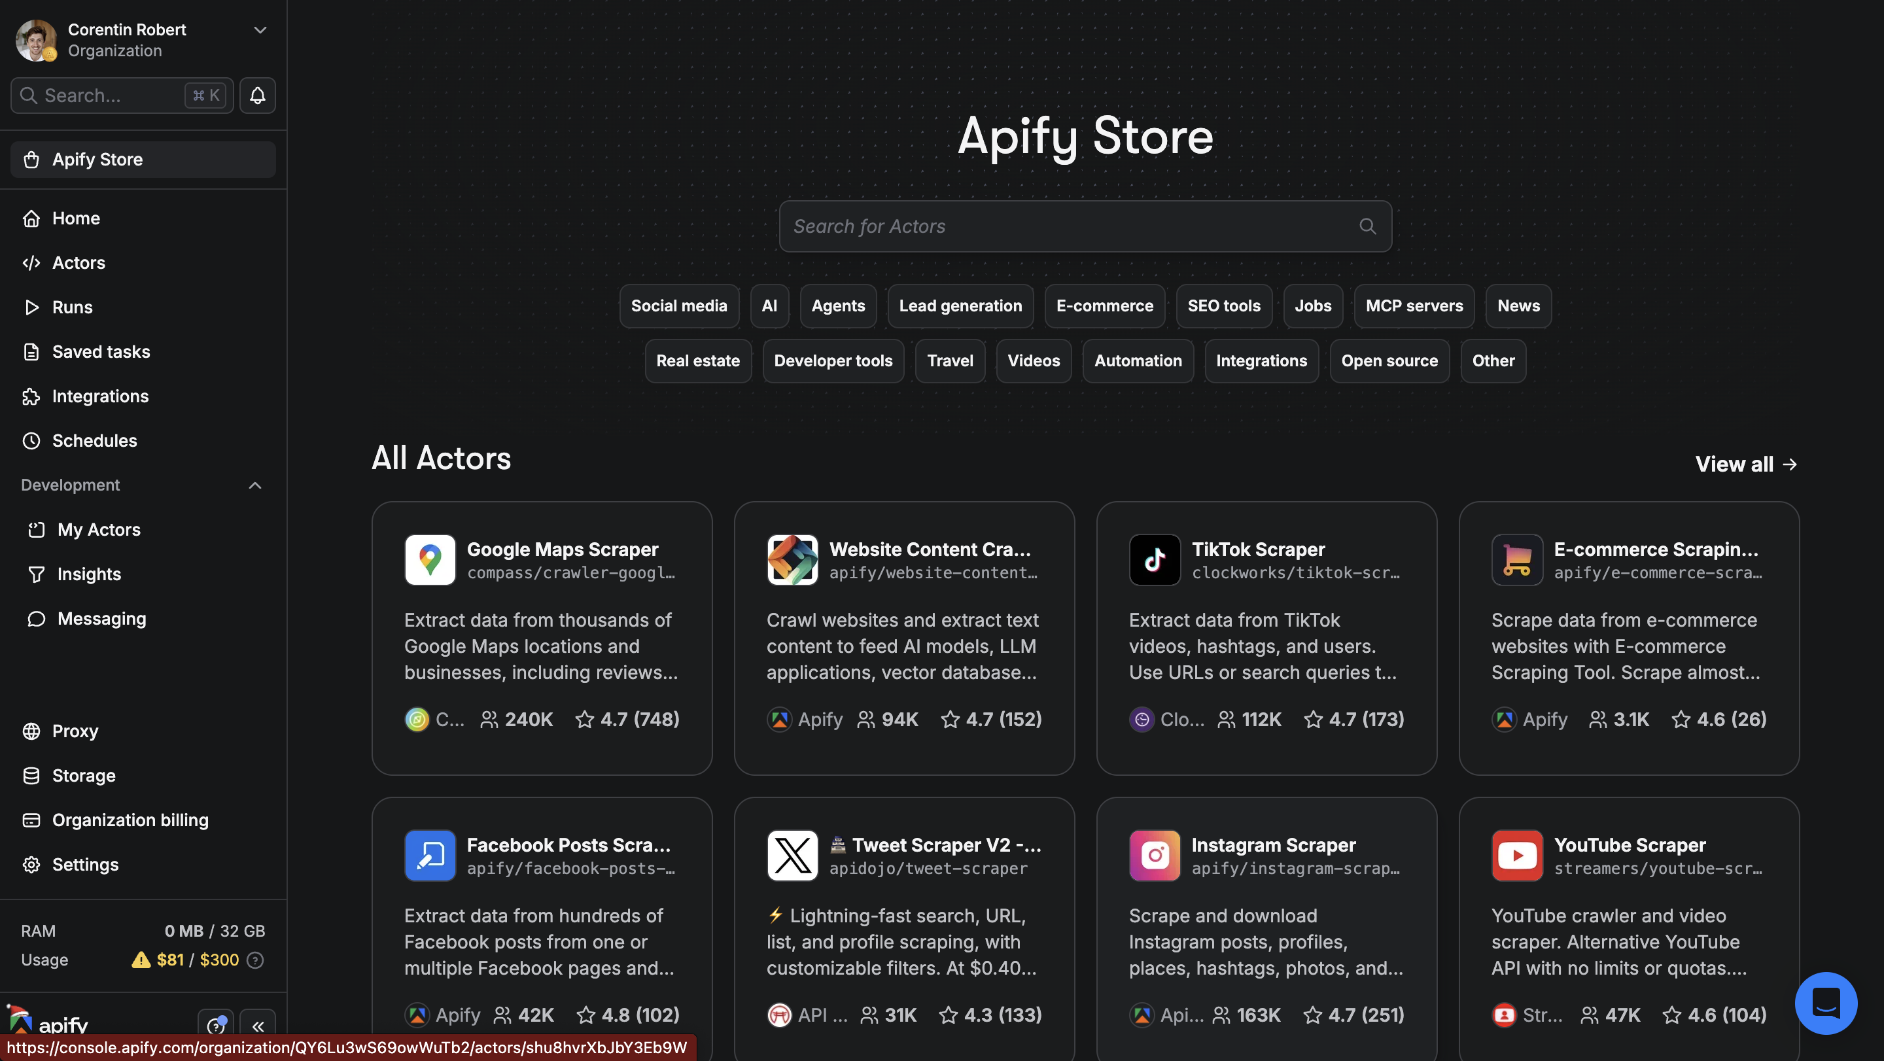
Task: Click the notifications bell icon
Action: 258,95
